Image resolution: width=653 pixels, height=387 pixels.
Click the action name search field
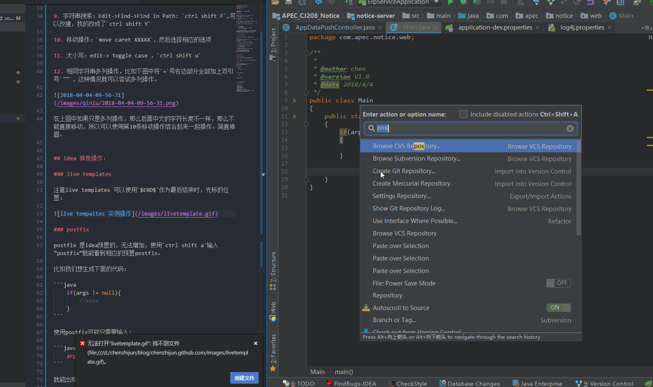[x=471, y=129]
